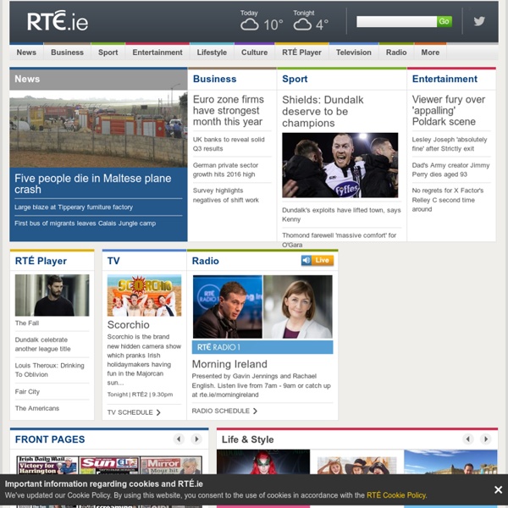
Task: Go to next Front Pages item
Action: click(x=196, y=439)
